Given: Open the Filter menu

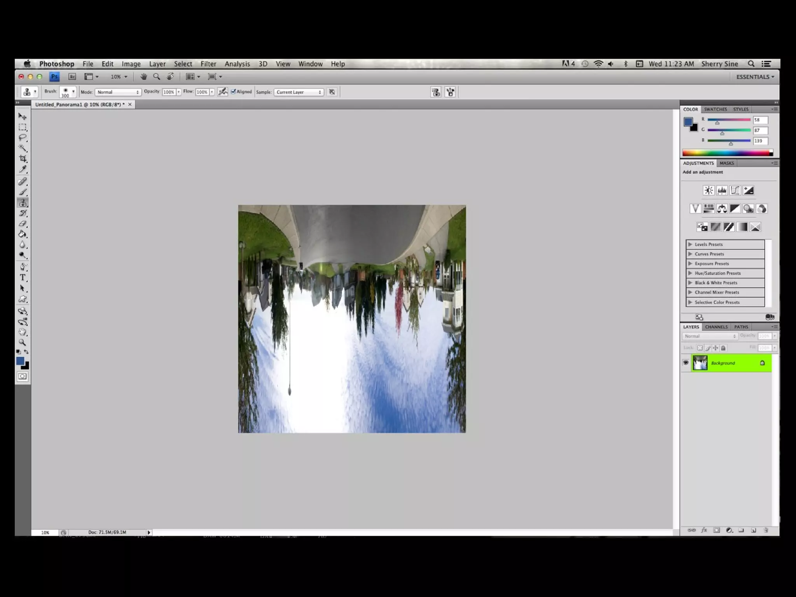Looking at the screenshot, I should (x=208, y=64).
